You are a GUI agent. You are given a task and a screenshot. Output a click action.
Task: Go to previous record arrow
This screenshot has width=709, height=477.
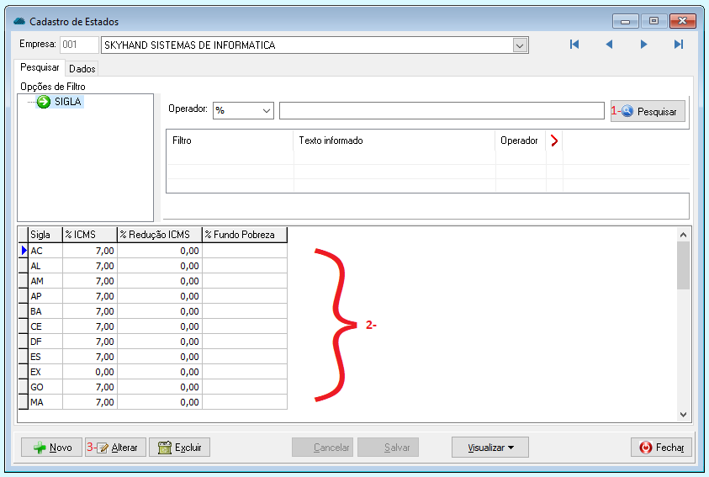609,45
